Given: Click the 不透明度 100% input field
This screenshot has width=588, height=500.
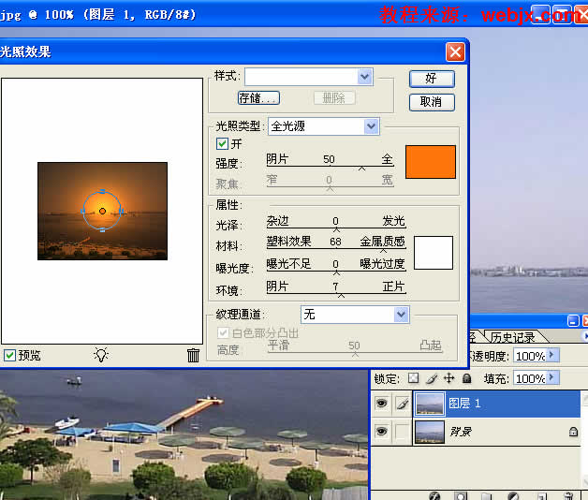Looking at the screenshot, I should (x=530, y=355).
